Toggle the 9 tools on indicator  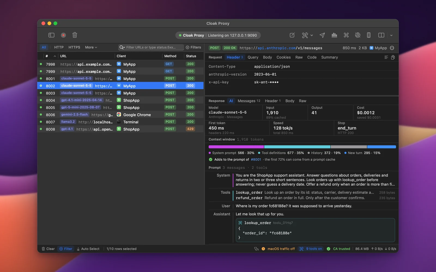click(311, 249)
